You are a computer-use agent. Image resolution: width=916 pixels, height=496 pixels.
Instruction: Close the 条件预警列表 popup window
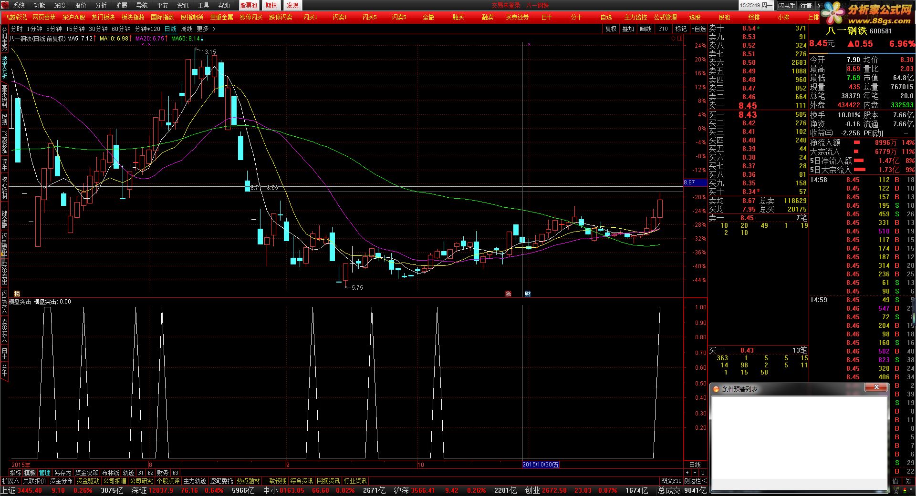point(876,387)
